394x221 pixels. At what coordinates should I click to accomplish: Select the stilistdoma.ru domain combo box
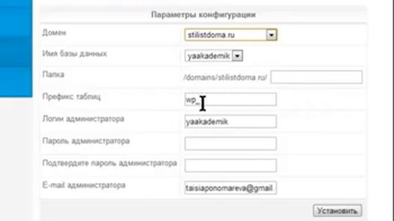point(231,35)
